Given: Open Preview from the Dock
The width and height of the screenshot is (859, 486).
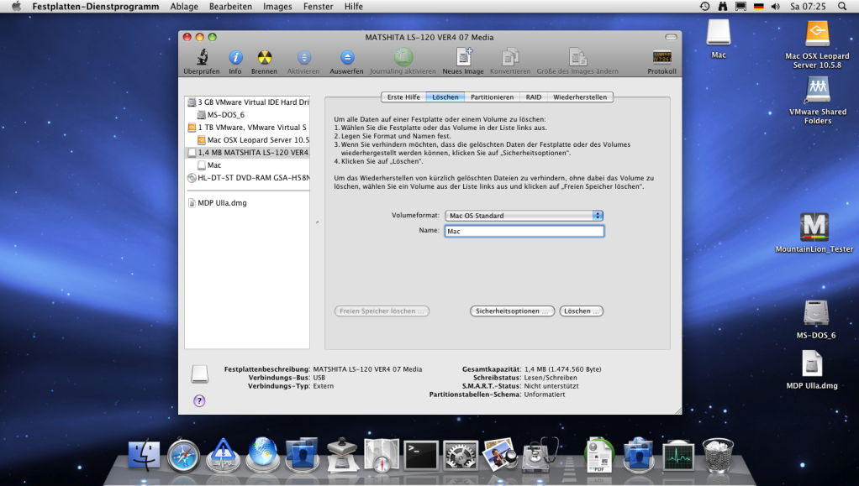Looking at the screenshot, I should 499,455.
